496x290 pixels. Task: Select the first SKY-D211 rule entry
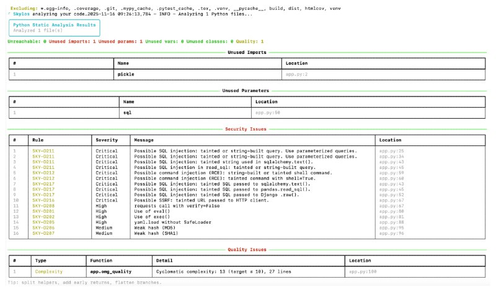(x=43, y=151)
